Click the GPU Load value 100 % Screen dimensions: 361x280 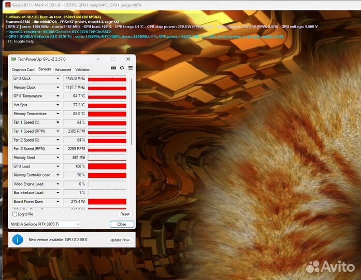[x=75, y=166]
